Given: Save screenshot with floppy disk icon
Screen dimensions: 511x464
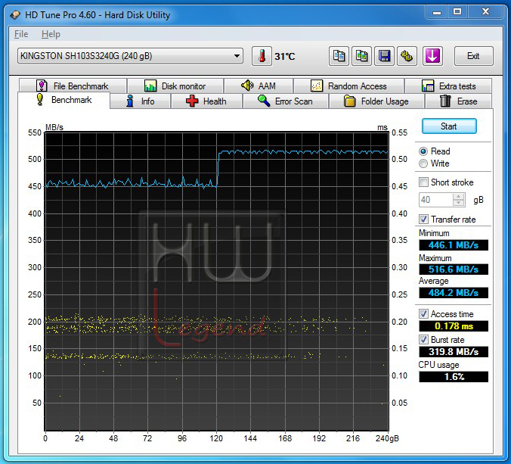Looking at the screenshot, I should 385,56.
